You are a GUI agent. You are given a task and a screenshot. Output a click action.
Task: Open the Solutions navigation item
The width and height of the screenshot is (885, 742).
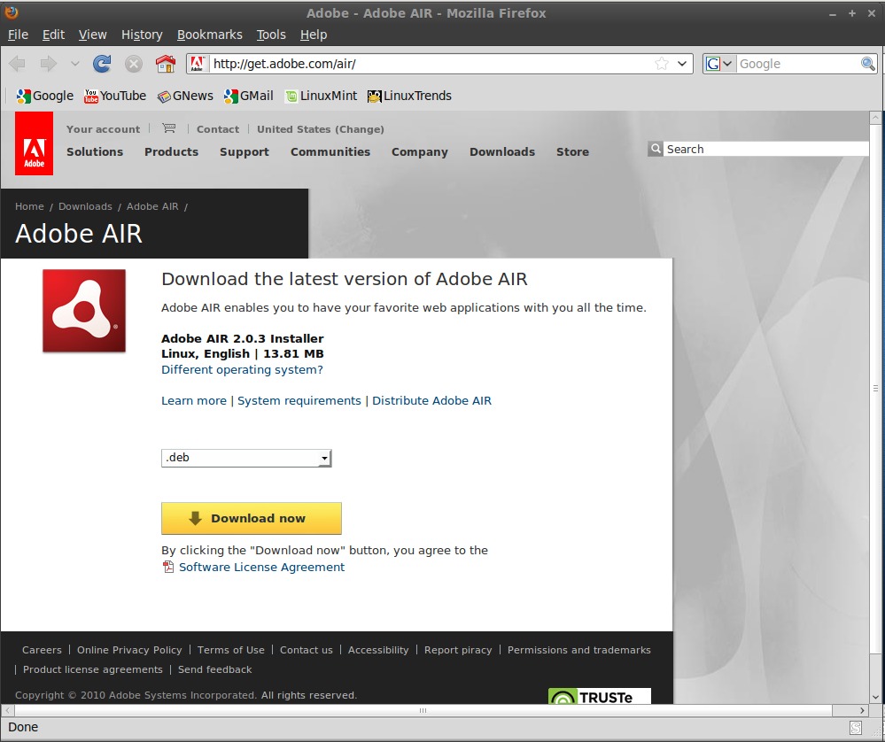(95, 151)
